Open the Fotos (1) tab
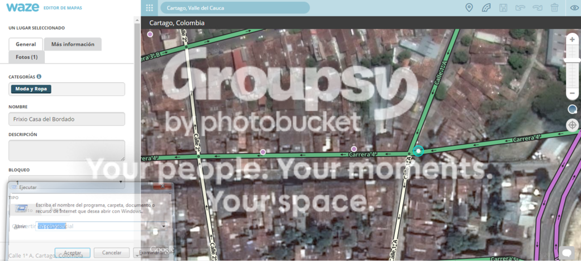The image size is (581, 261). tap(27, 57)
